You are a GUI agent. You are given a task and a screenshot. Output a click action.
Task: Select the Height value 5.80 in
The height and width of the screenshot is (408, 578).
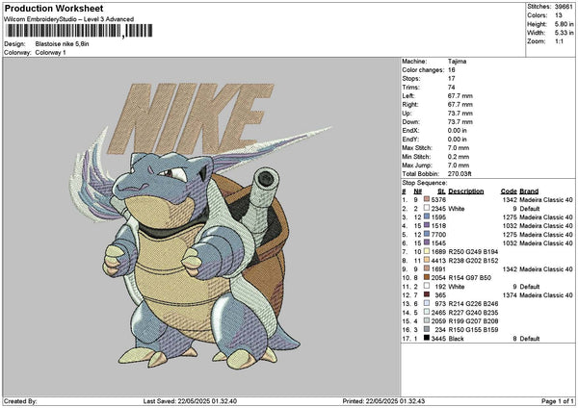564,24
